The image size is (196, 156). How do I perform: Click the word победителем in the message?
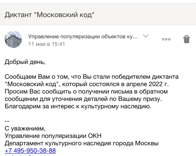(x=131, y=77)
